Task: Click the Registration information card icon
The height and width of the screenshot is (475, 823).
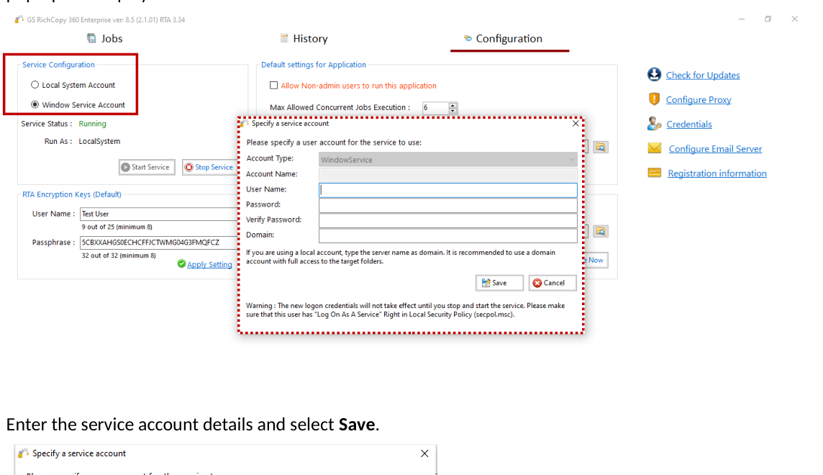Action: 655,173
